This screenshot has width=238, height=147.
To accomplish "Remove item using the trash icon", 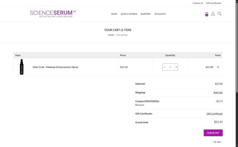I will 218,67.
